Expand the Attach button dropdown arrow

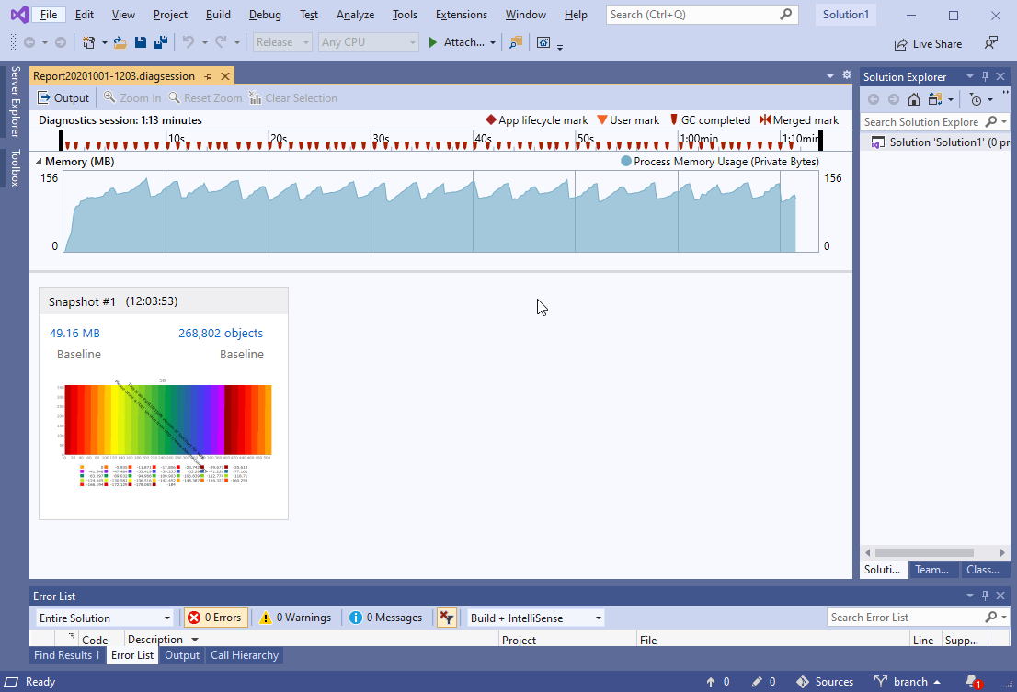[493, 43]
